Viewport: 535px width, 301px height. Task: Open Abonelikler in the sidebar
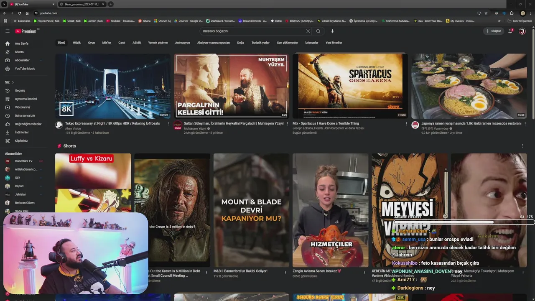pos(22,60)
